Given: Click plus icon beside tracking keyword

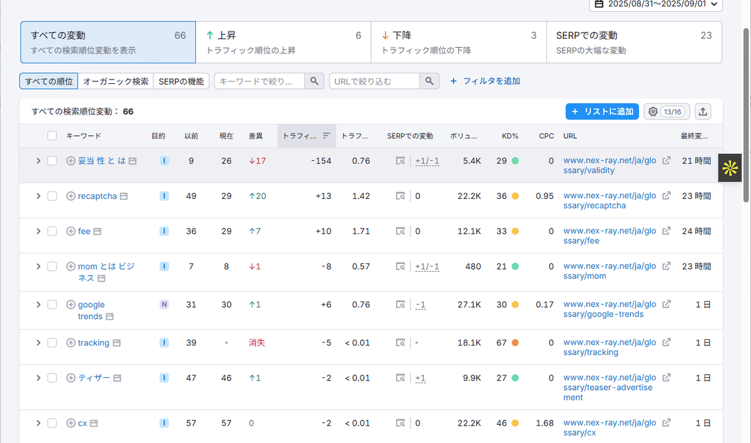Looking at the screenshot, I should pyautogui.click(x=71, y=343).
